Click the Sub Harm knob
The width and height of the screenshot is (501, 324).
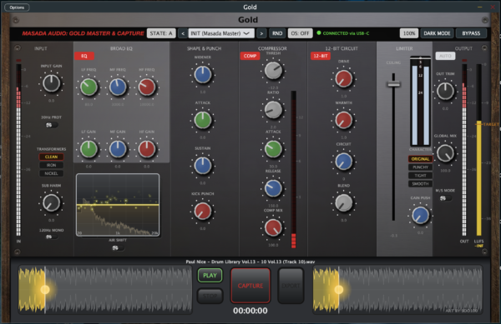51,202
